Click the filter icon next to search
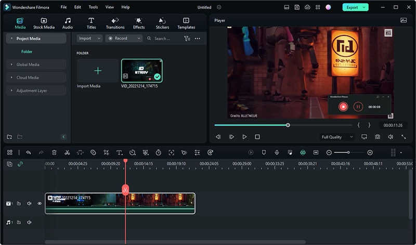Screen dimensions: 416x245 pyautogui.click(x=187, y=38)
